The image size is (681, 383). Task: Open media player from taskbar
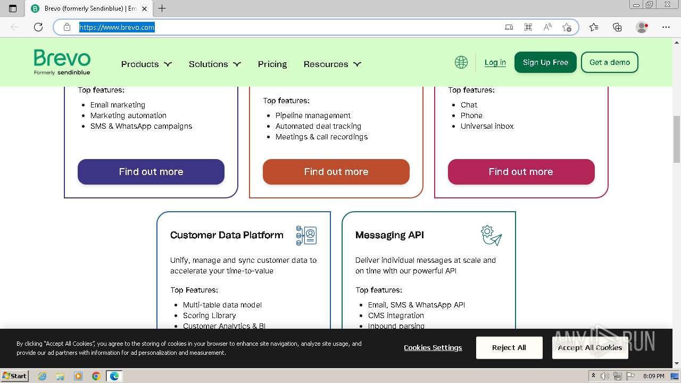point(78,376)
